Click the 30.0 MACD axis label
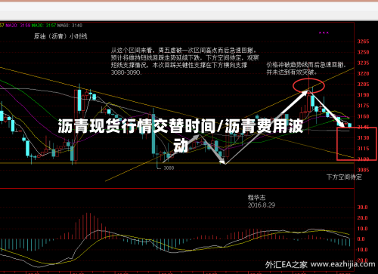Viewport: 378px width, 274px height. pyautogui.click(x=362, y=208)
